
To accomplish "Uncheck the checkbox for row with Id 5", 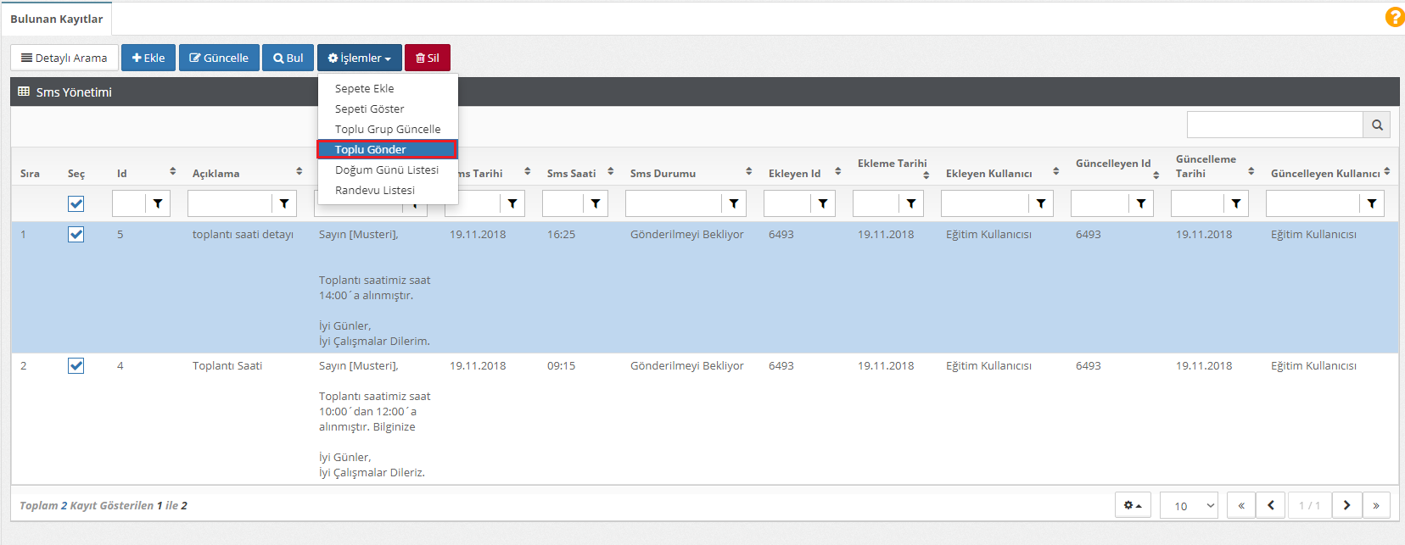I will click(76, 235).
